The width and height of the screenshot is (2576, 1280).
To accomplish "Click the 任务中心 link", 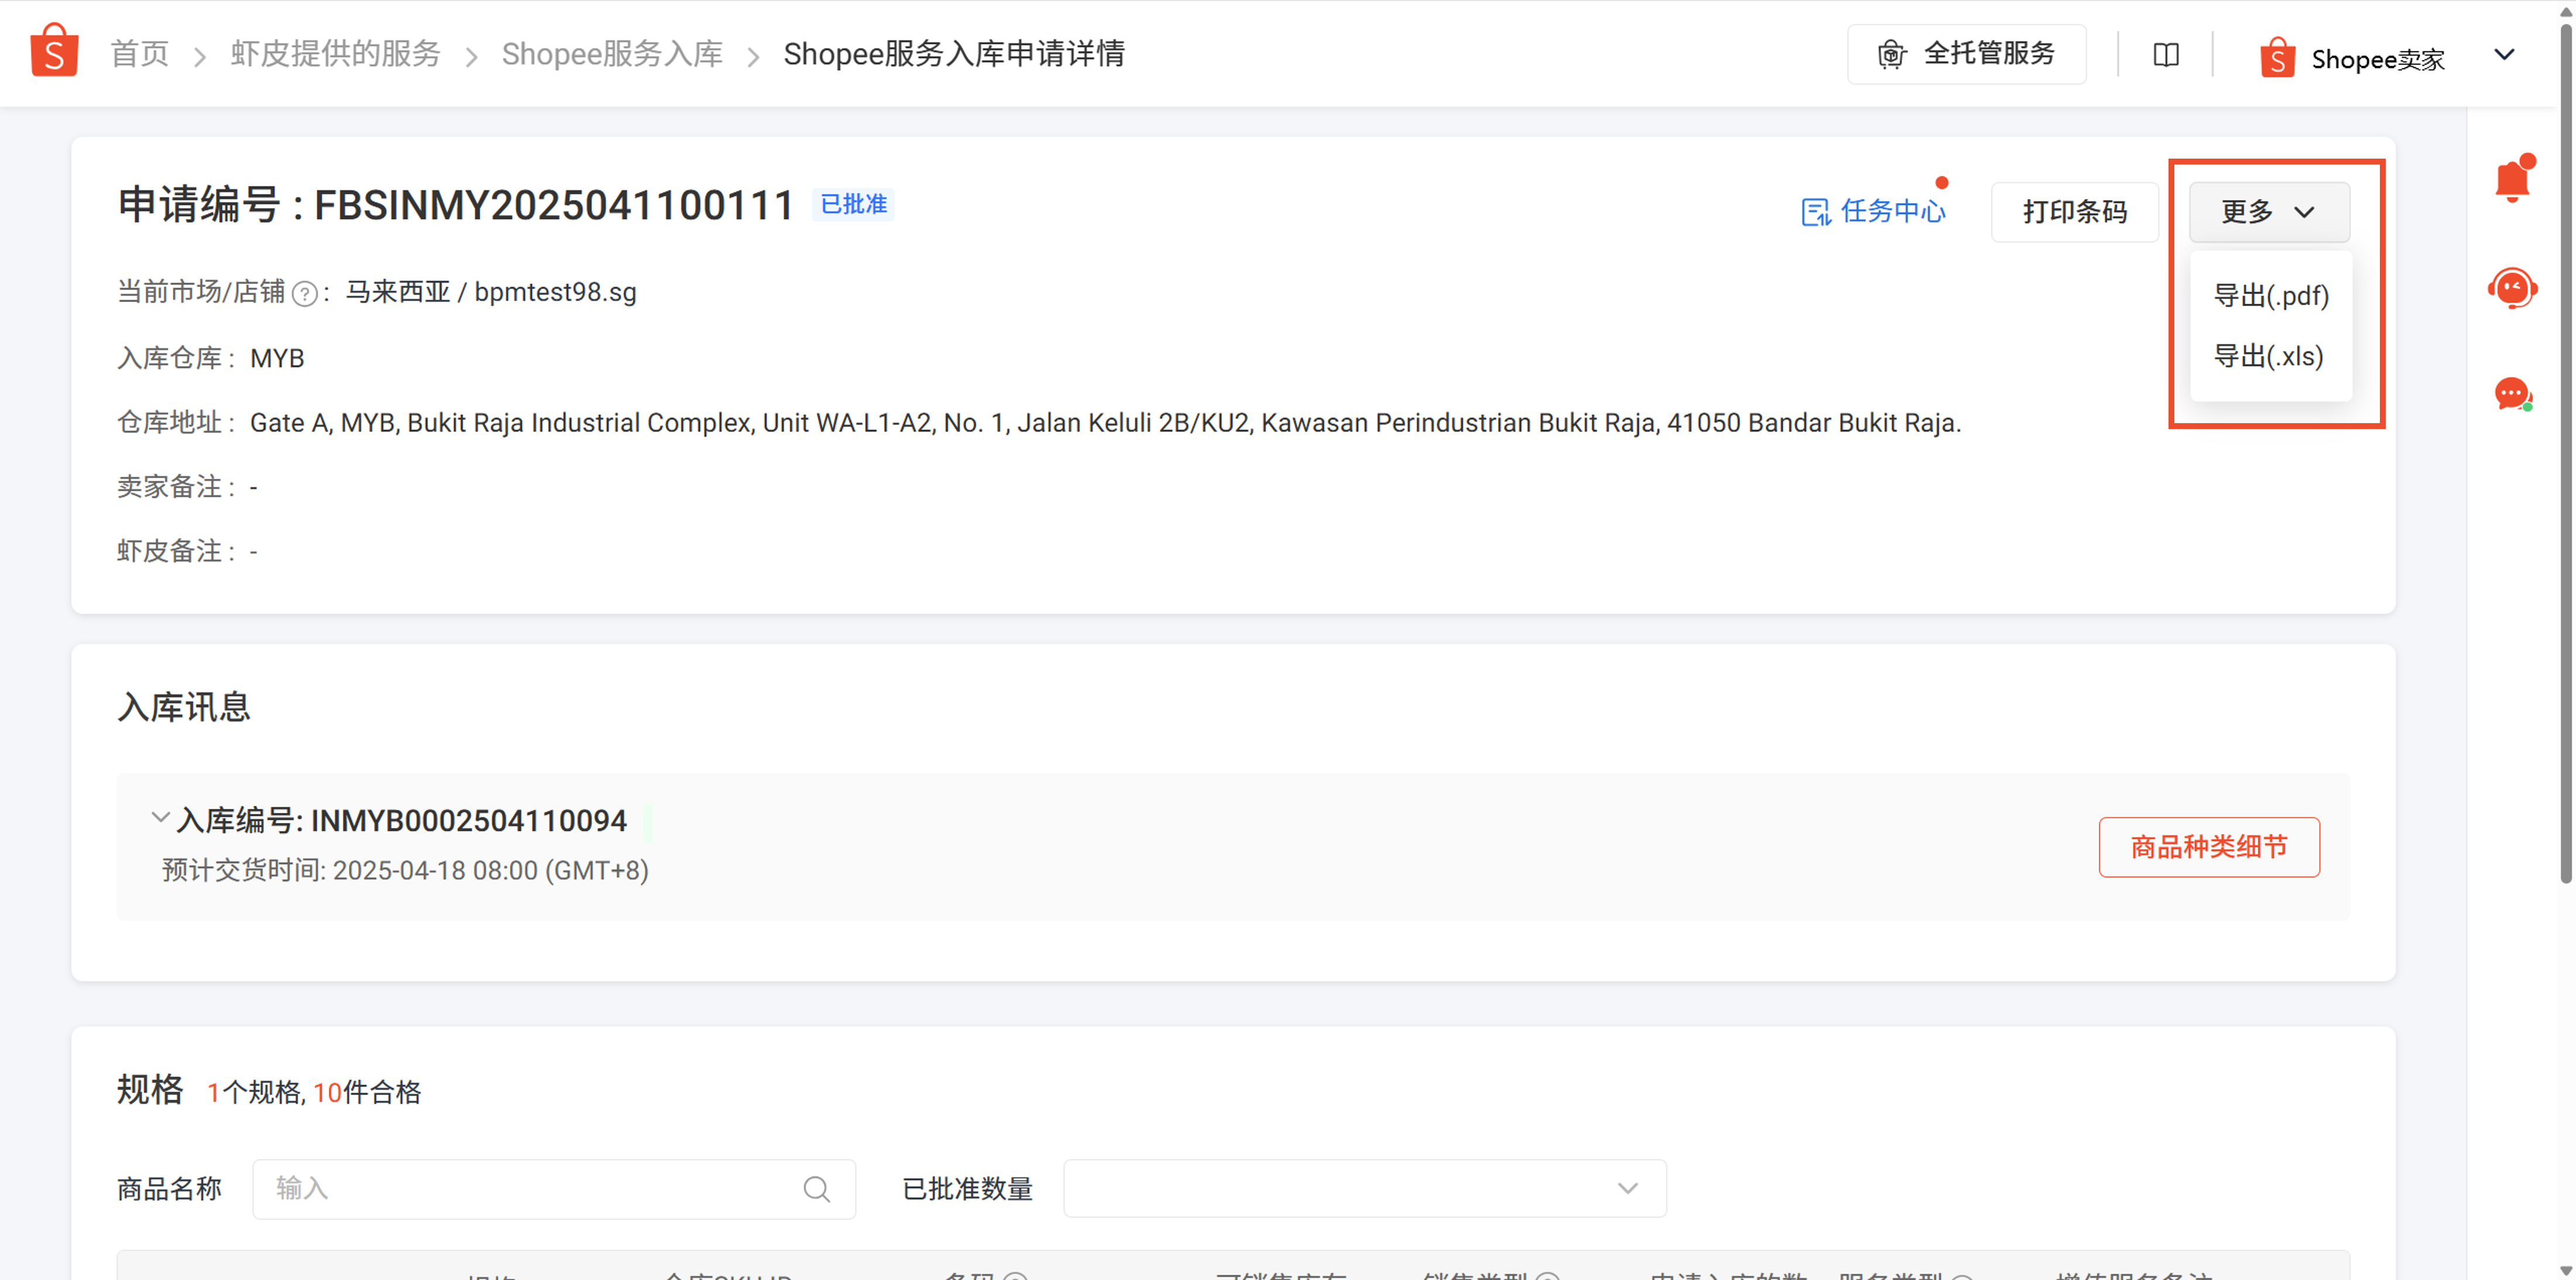I will coord(1873,212).
